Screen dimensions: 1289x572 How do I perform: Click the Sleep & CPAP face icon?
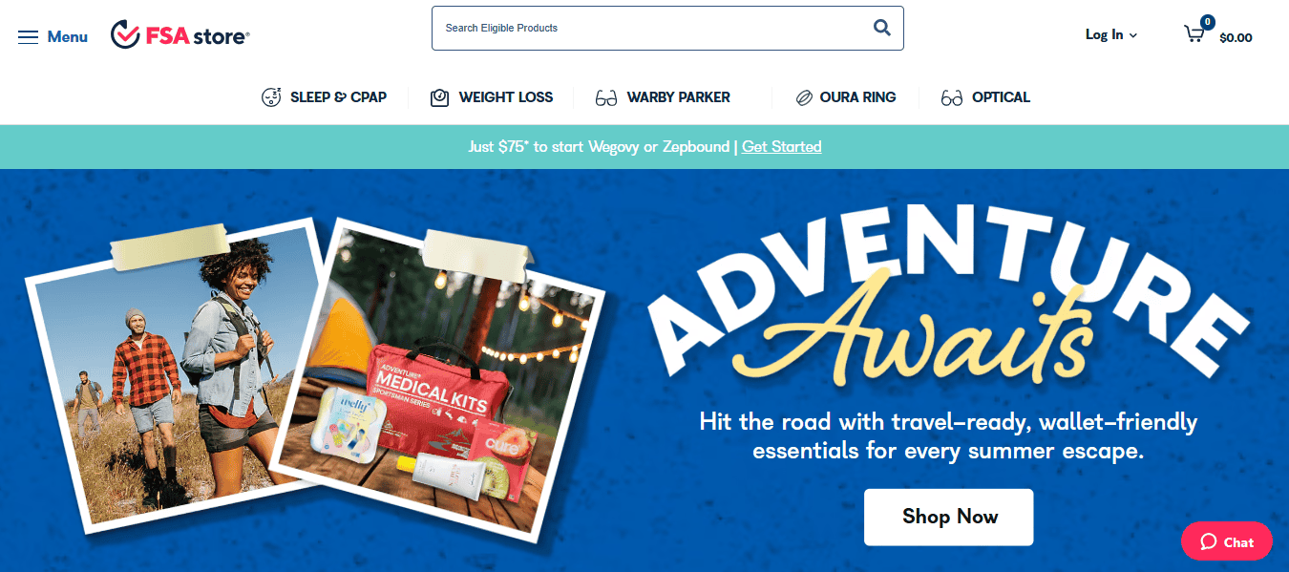pos(272,97)
